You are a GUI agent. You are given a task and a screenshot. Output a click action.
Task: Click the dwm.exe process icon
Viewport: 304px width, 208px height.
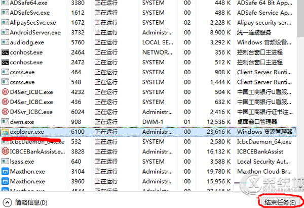click(x=5, y=122)
